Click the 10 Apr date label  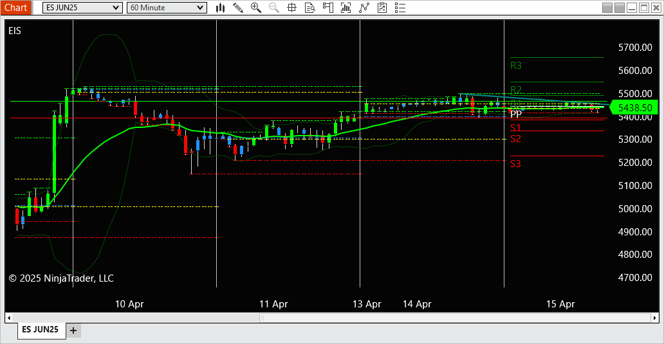(129, 303)
